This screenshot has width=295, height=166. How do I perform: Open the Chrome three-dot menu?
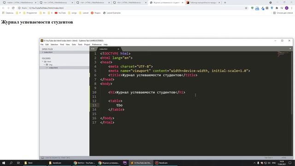(292, 8)
